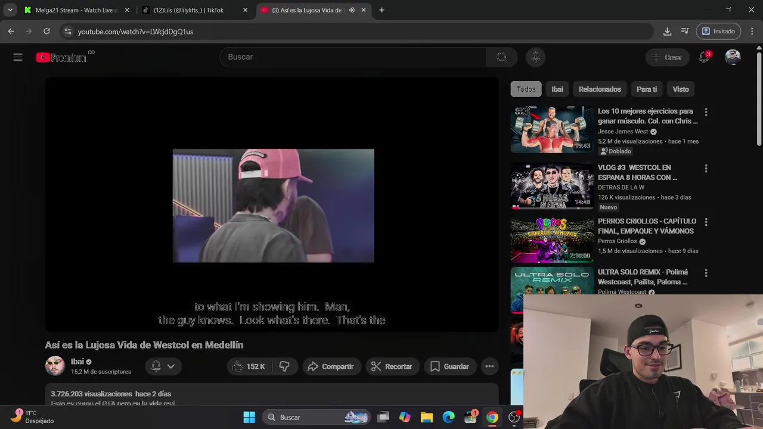Click the Windows taskbar Buscar search box
This screenshot has width=763, height=429.
click(x=317, y=417)
